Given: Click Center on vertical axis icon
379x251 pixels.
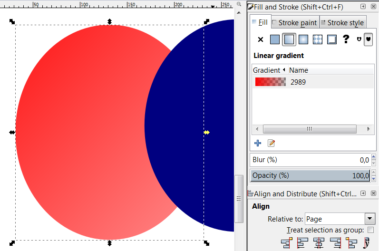Looking at the screenshot, I should [319, 243].
